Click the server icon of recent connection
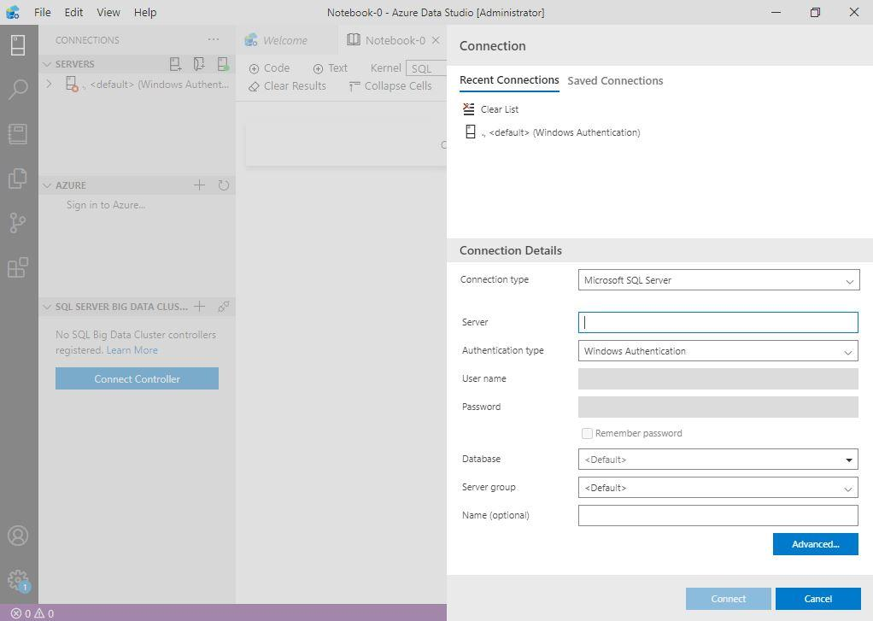 tap(471, 132)
